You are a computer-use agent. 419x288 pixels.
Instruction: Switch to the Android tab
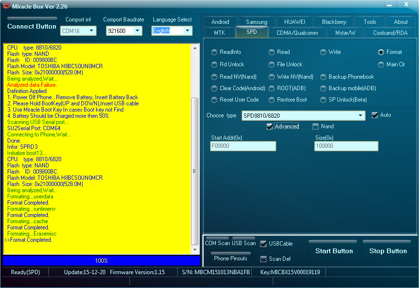point(220,22)
